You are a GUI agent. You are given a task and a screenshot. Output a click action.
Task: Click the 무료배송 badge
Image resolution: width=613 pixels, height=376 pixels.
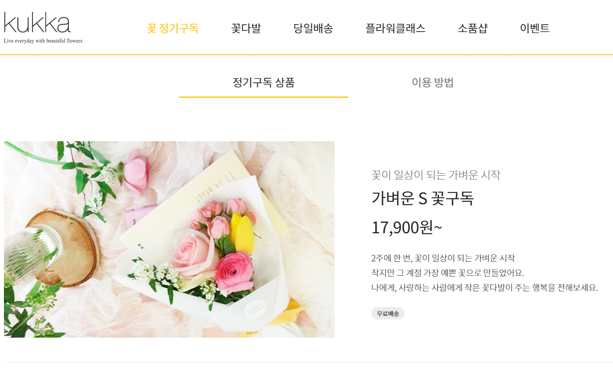388,313
